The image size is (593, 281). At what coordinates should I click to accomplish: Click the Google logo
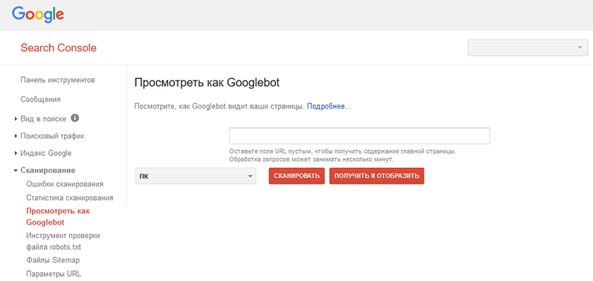point(38,15)
